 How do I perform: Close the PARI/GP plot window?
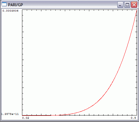coord(134,4)
